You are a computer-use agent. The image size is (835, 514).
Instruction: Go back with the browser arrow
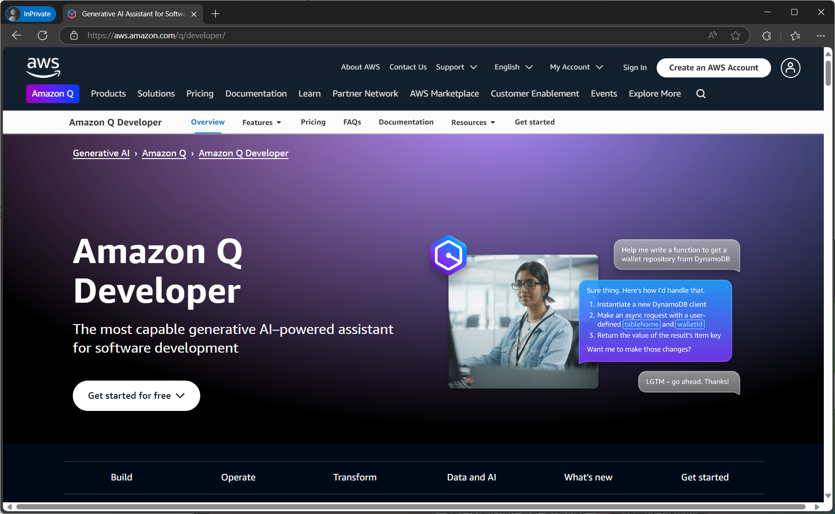click(17, 35)
